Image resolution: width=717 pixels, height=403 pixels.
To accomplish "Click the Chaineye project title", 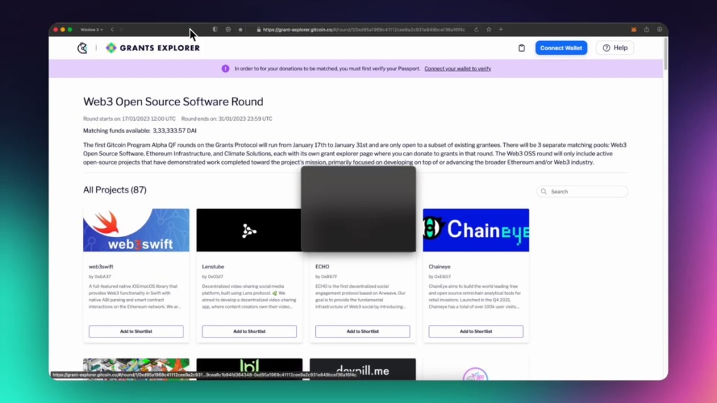I will tap(439, 266).
